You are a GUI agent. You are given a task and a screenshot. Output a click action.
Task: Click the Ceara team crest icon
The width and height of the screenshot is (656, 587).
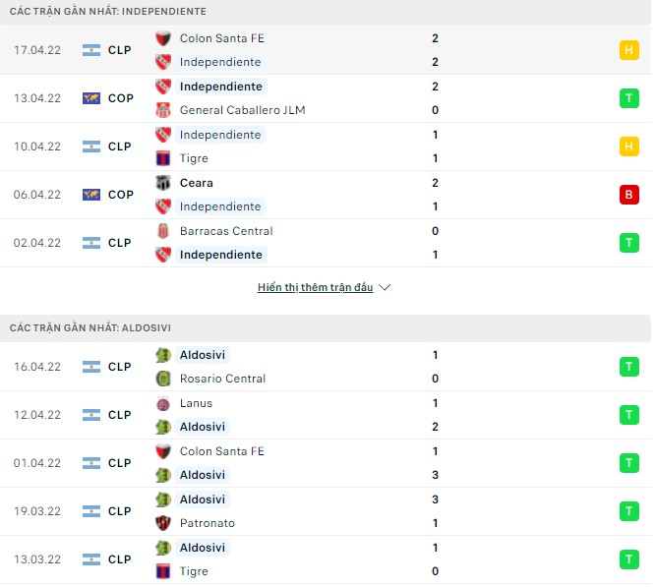(x=163, y=183)
